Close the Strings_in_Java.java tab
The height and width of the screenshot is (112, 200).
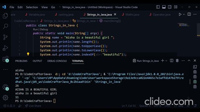115,14
